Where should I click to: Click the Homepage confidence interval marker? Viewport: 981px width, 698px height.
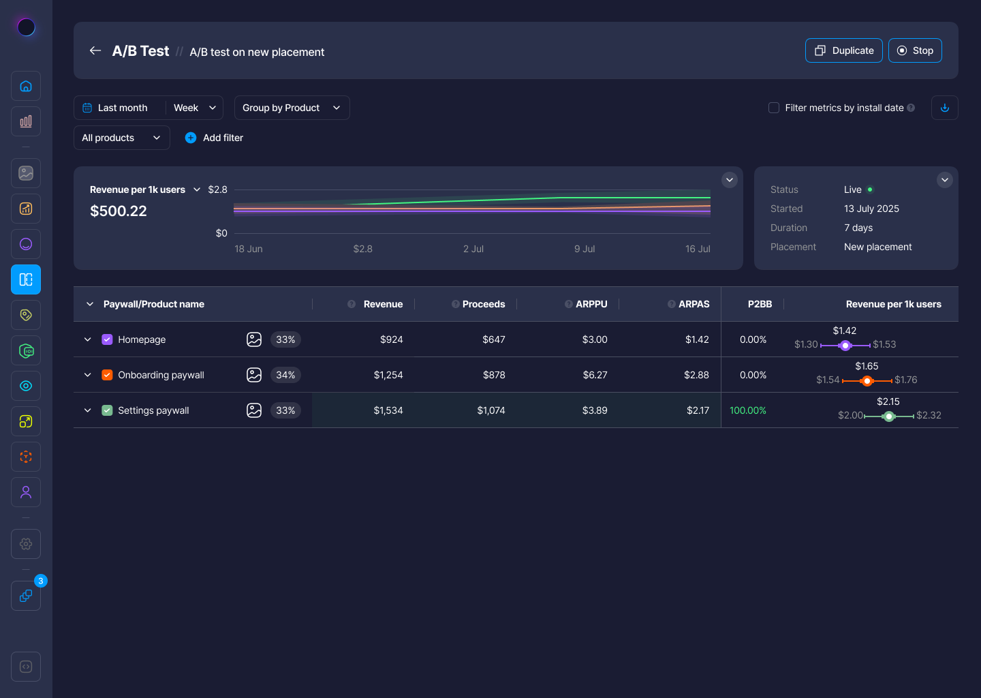845,346
